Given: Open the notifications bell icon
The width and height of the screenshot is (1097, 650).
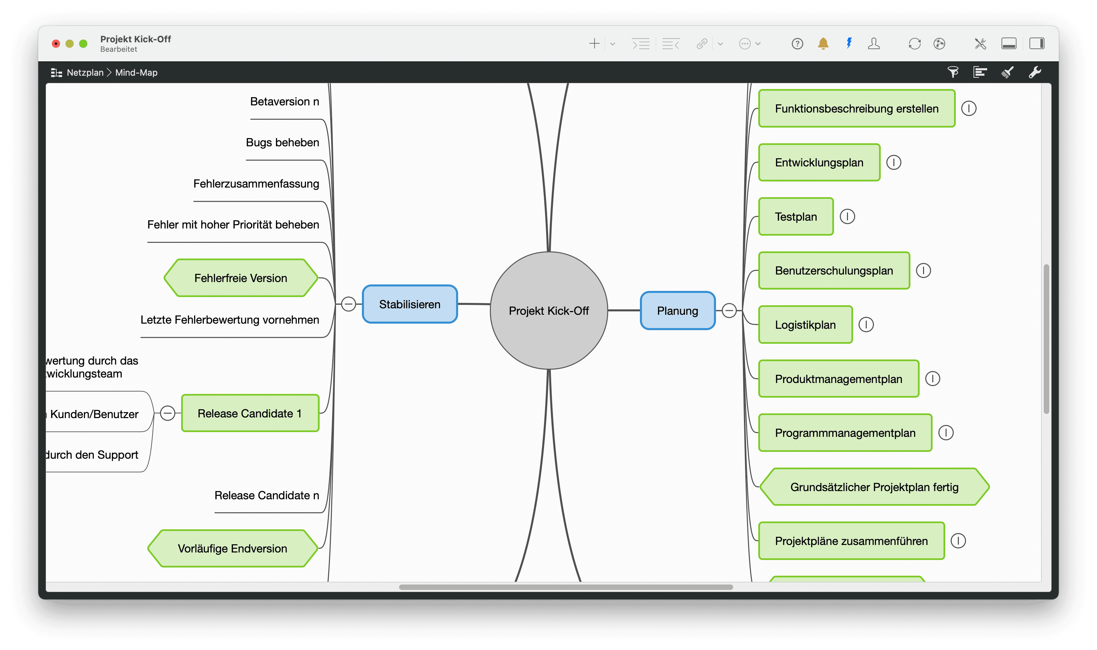Looking at the screenshot, I should [823, 44].
